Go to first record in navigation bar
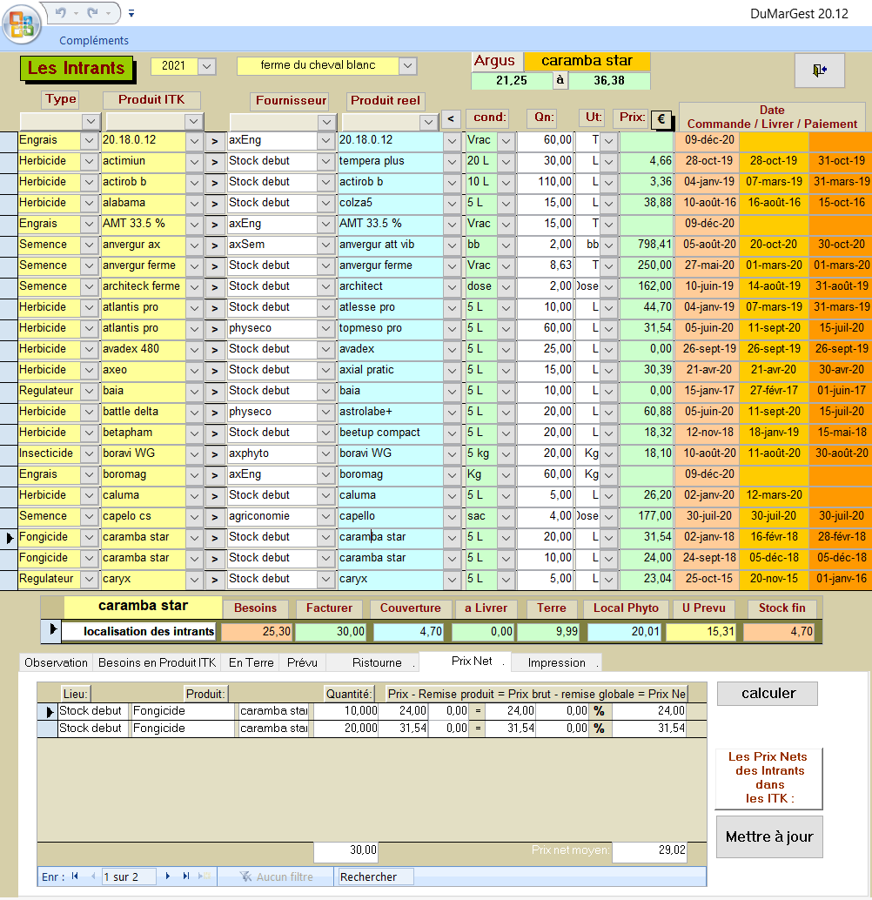872x900 pixels. click(75, 876)
